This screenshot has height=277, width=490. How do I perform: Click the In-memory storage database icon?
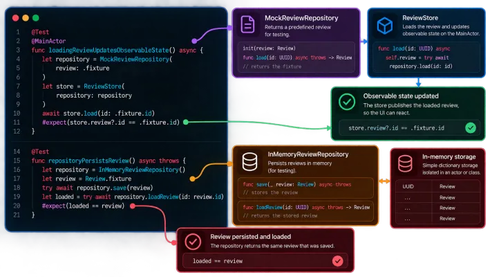[x=405, y=163]
